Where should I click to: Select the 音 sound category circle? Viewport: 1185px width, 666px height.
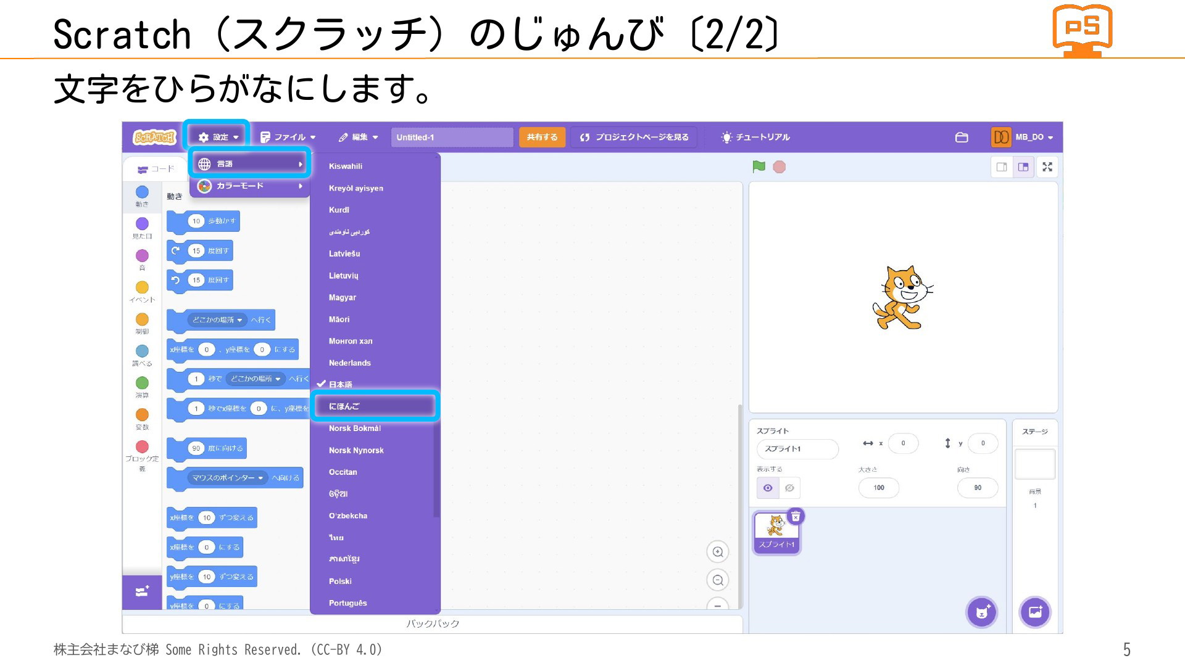142,255
